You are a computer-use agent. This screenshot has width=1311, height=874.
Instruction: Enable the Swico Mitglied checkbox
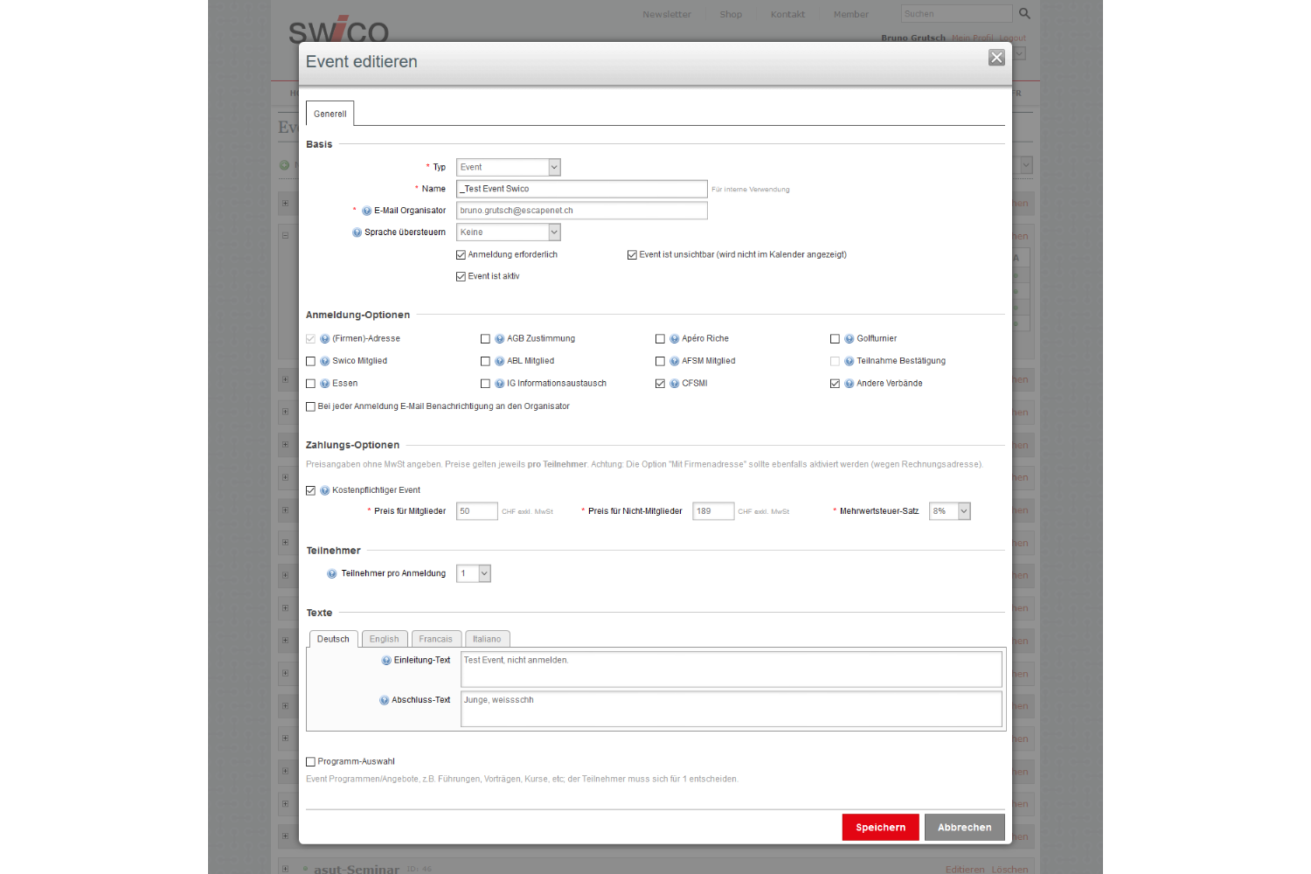click(x=310, y=361)
